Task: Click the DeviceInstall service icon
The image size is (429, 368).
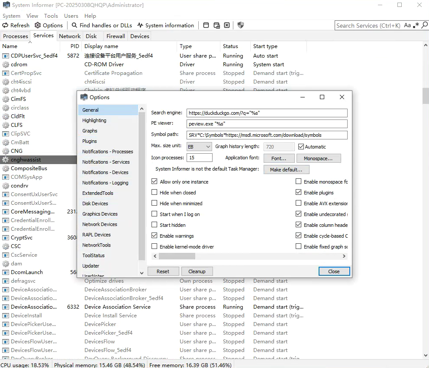Action: [x=6, y=316]
